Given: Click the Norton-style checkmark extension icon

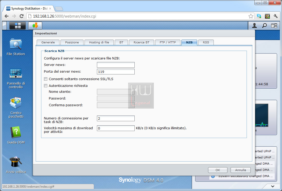Looking at the screenshot, I should 267,16.
